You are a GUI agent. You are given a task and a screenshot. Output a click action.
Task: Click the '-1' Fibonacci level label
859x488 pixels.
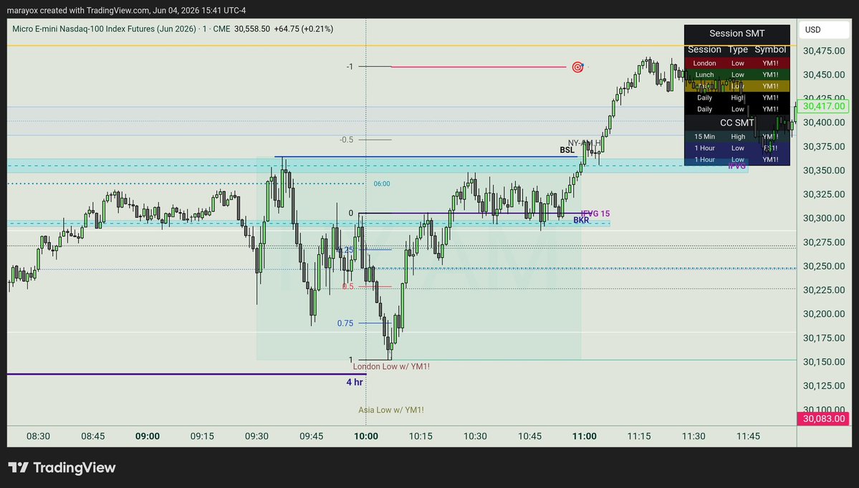coord(350,67)
